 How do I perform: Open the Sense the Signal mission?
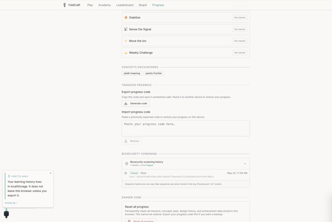pos(186,29)
